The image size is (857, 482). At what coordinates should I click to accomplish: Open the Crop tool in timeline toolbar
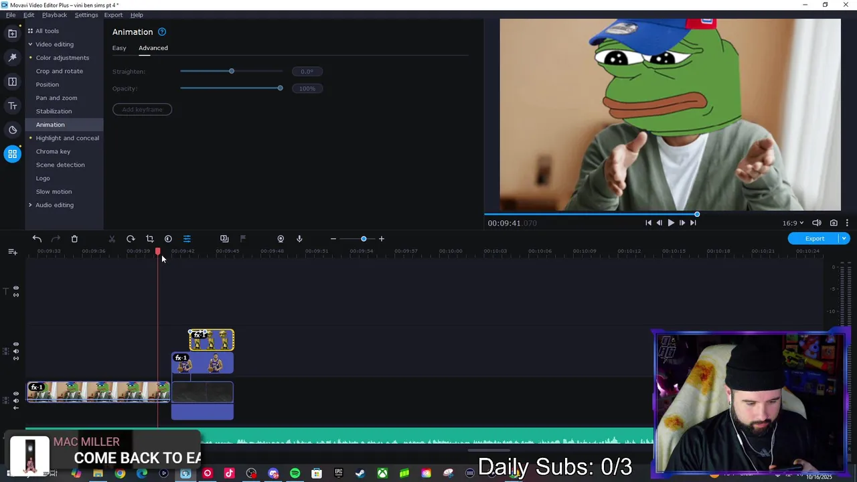[x=149, y=239]
